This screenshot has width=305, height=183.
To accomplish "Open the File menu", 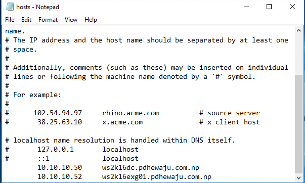I will (x=10, y=20).
